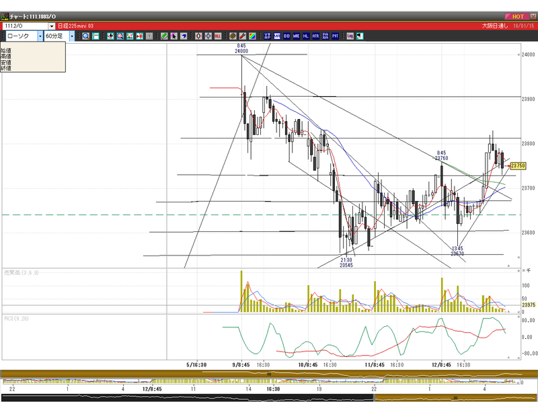Open the chart search icon
The image size is (538, 402).
120,36
